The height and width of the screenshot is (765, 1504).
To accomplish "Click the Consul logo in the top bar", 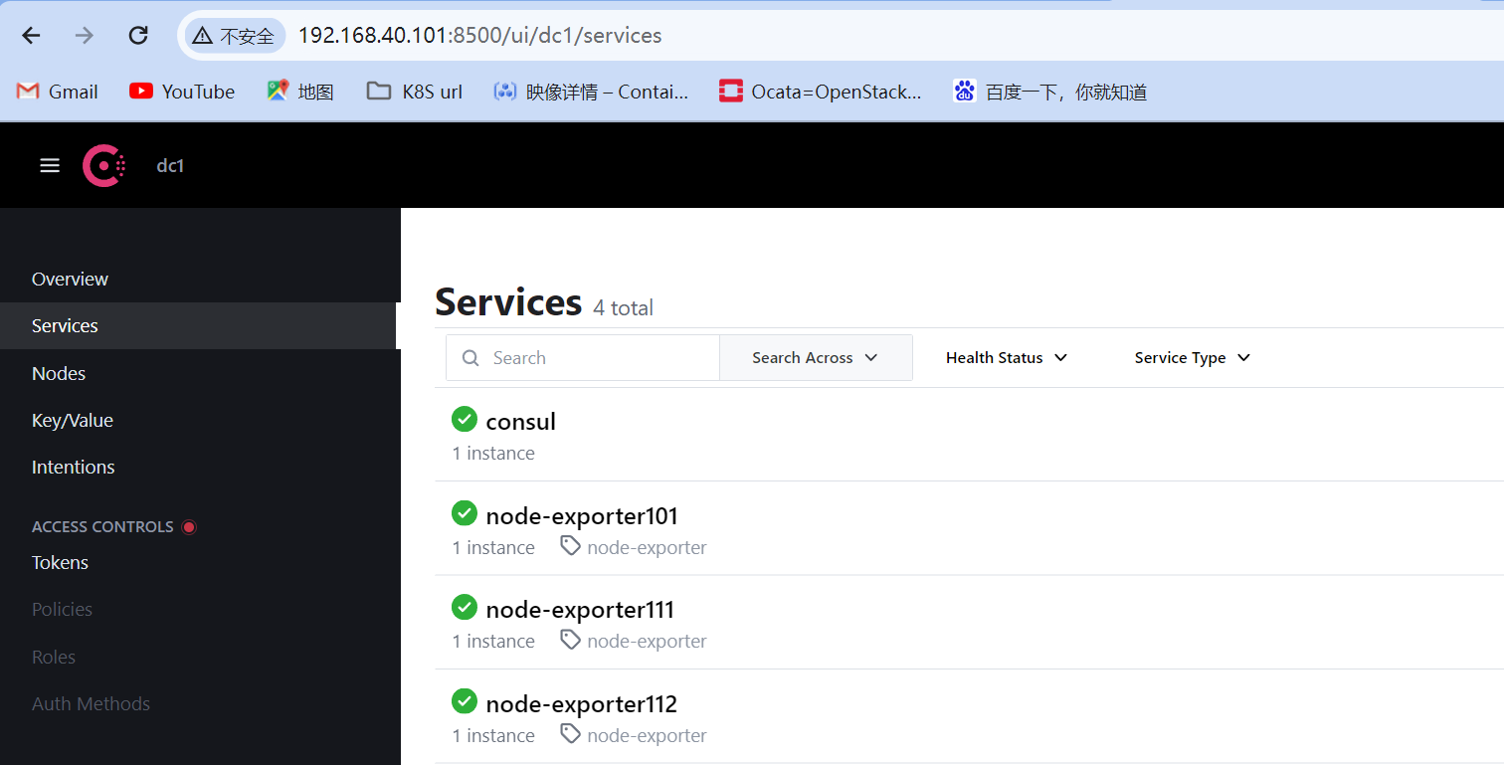I will 103,165.
